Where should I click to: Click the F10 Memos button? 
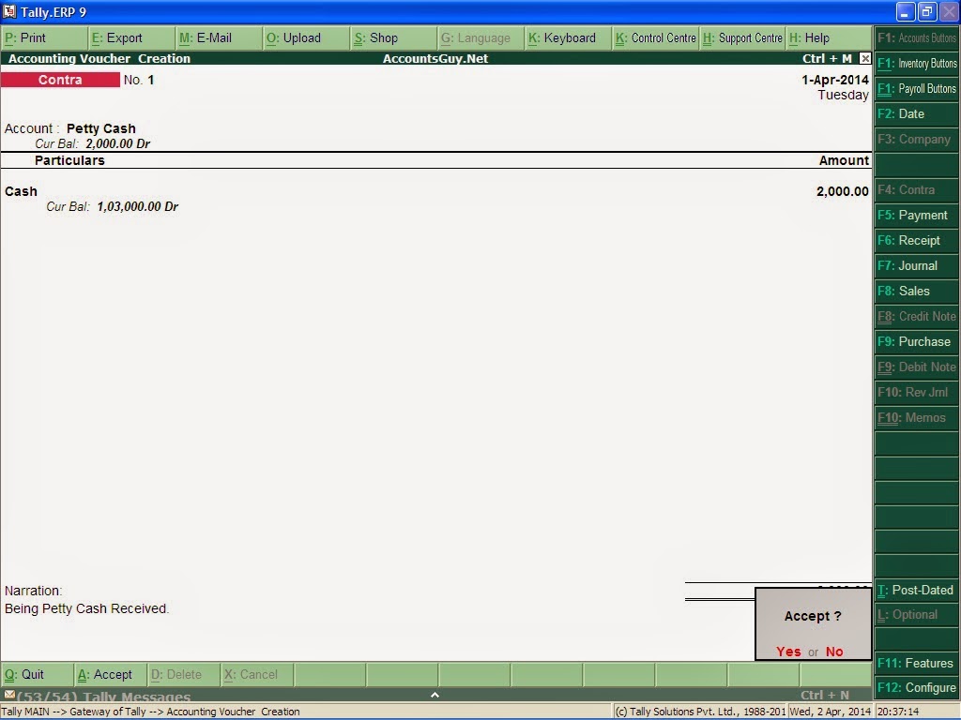(916, 417)
